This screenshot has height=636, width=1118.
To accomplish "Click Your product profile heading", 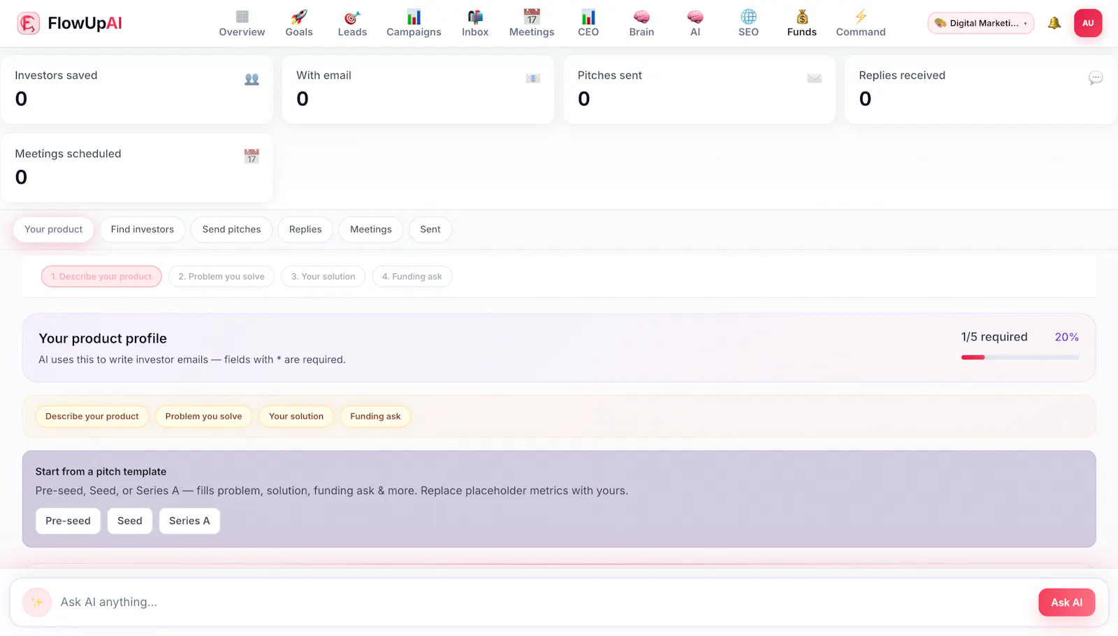I will [103, 338].
